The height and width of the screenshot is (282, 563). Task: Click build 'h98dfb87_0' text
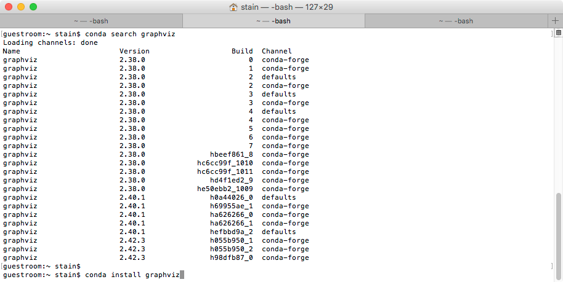[x=231, y=257]
